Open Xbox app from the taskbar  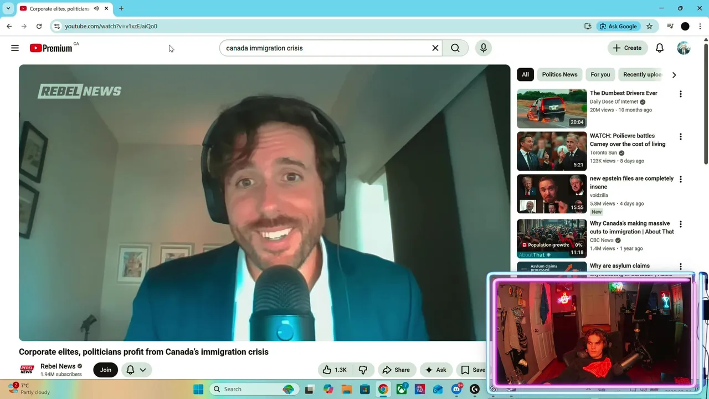402,389
